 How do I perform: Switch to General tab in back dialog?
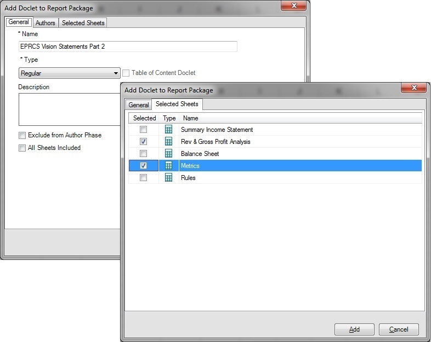(x=19, y=22)
